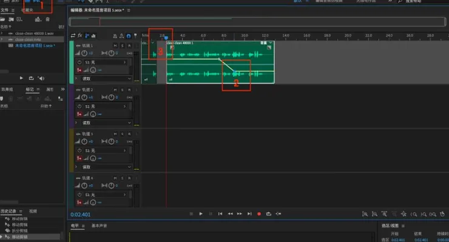Open Track 1 send S1 dropdown arrow
The height and width of the screenshot is (242, 449).
point(125,62)
